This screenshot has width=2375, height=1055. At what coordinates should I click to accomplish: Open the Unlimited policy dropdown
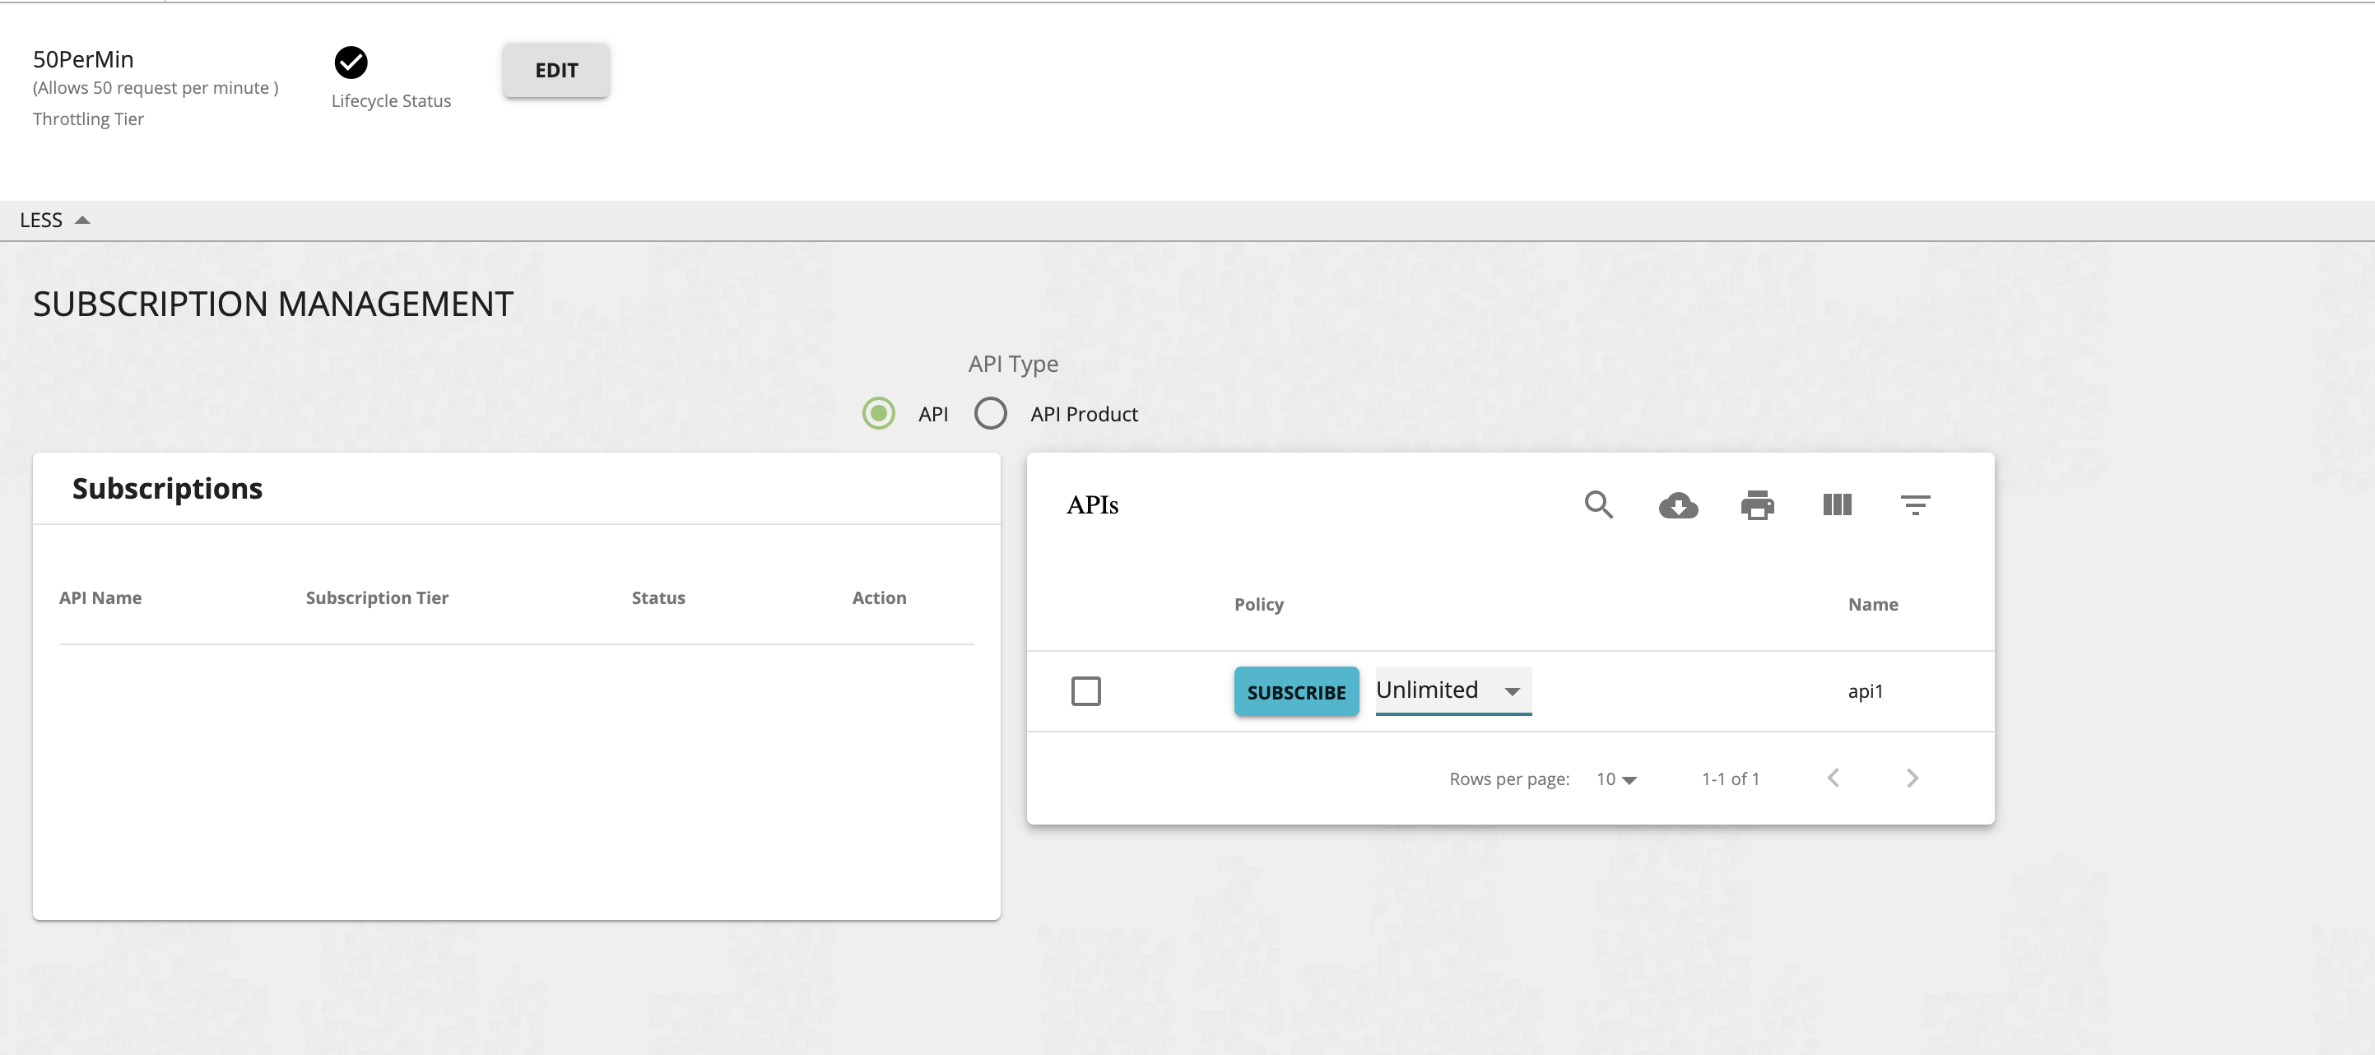tap(1451, 690)
